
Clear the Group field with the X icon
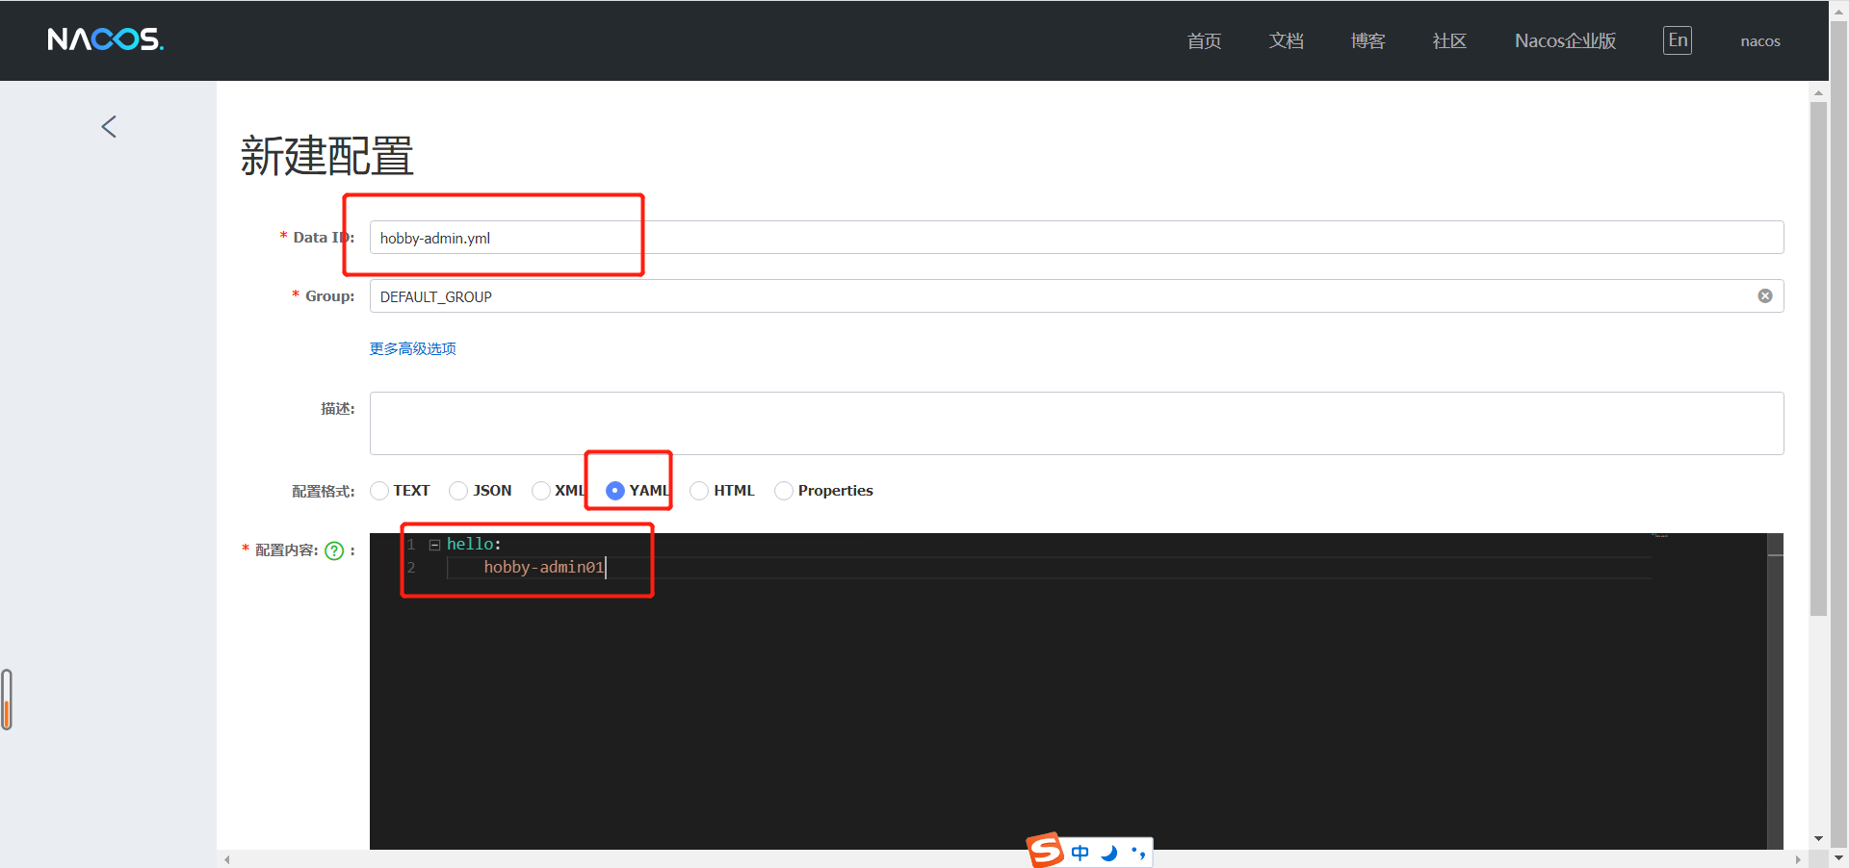coord(1764,296)
